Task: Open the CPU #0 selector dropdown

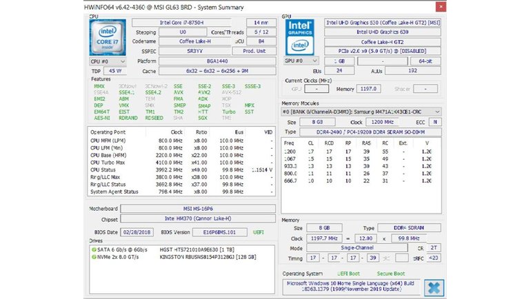Action: 108,61
